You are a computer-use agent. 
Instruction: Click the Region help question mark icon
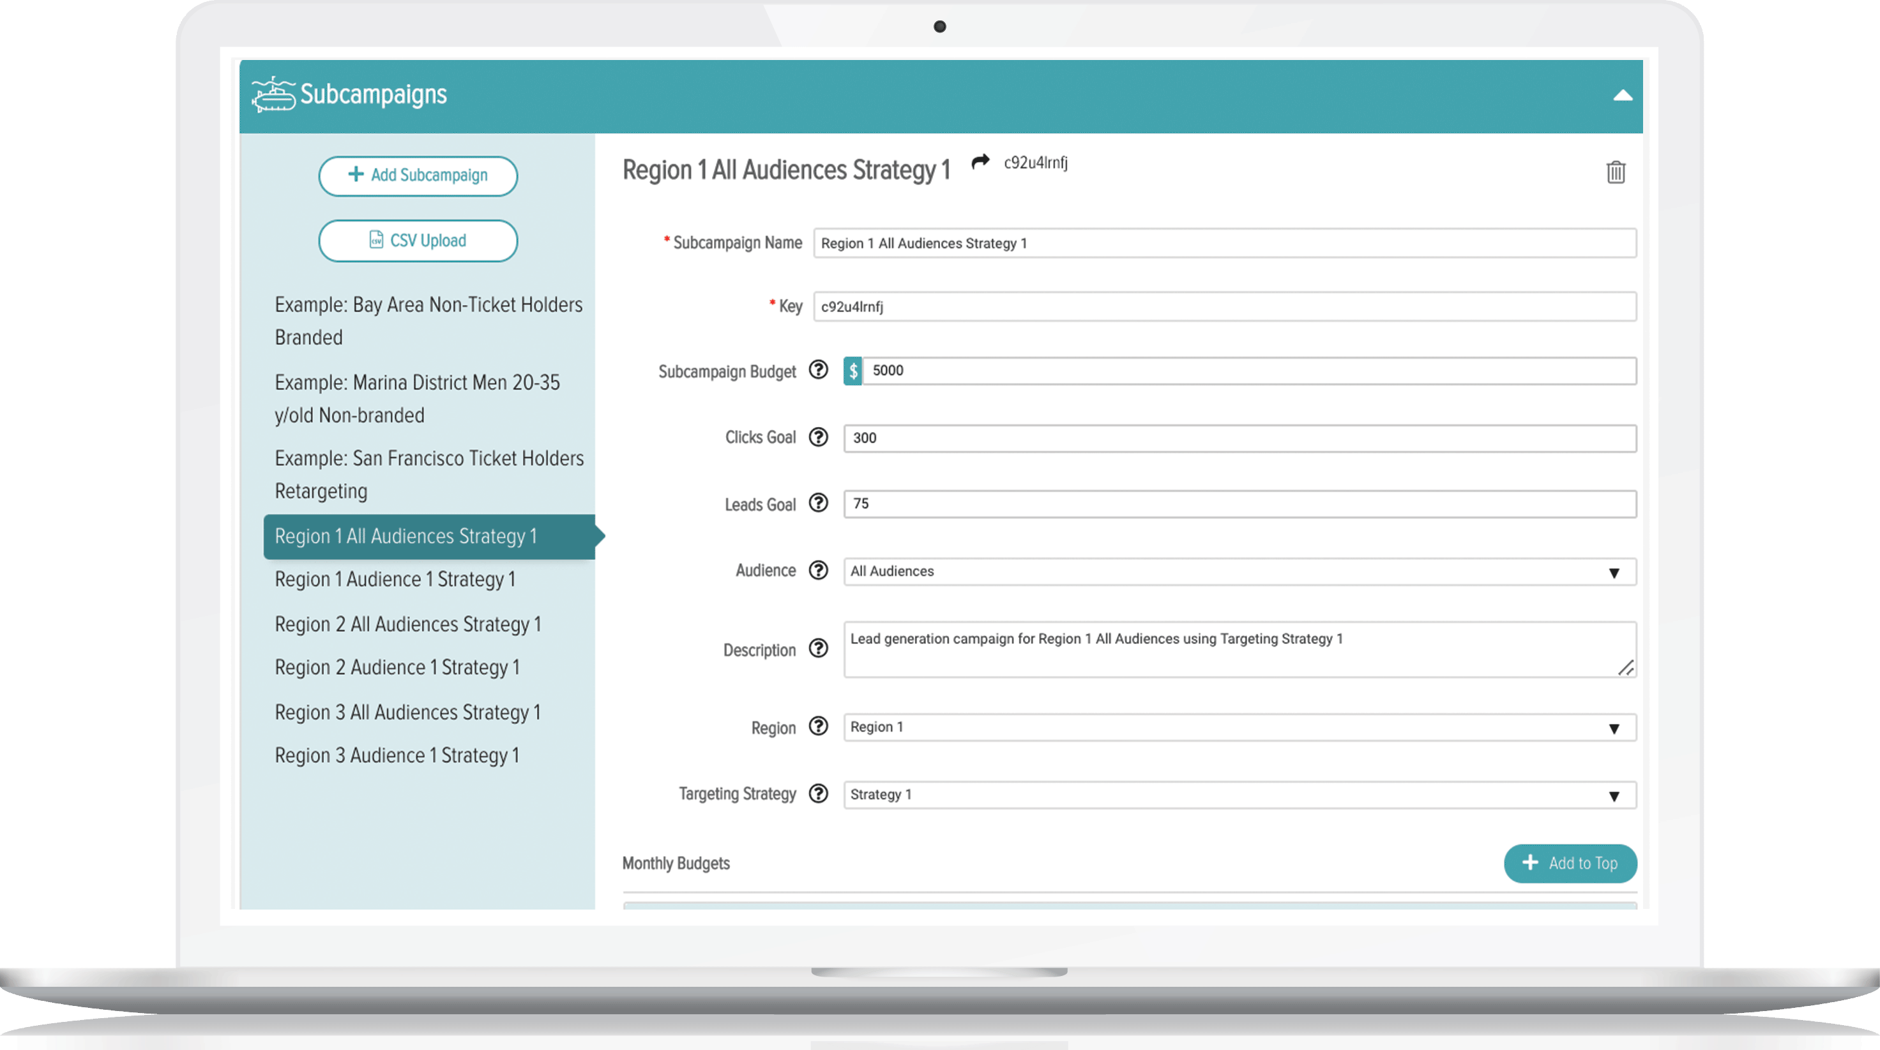pyautogui.click(x=821, y=726)
